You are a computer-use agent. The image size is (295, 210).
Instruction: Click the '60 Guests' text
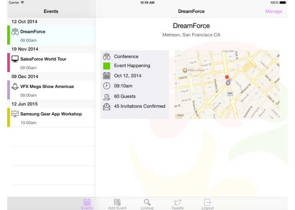(125, 96)
